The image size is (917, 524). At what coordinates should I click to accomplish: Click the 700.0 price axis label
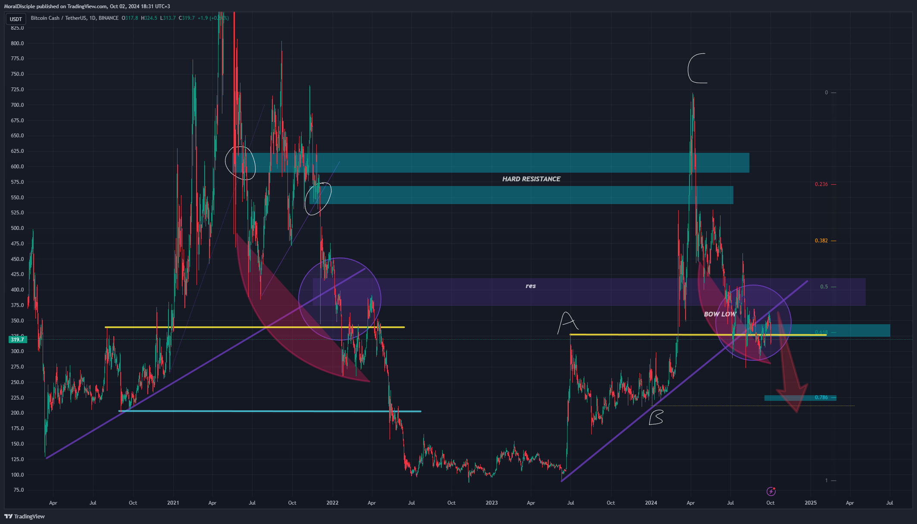click(x=17, y=105)
